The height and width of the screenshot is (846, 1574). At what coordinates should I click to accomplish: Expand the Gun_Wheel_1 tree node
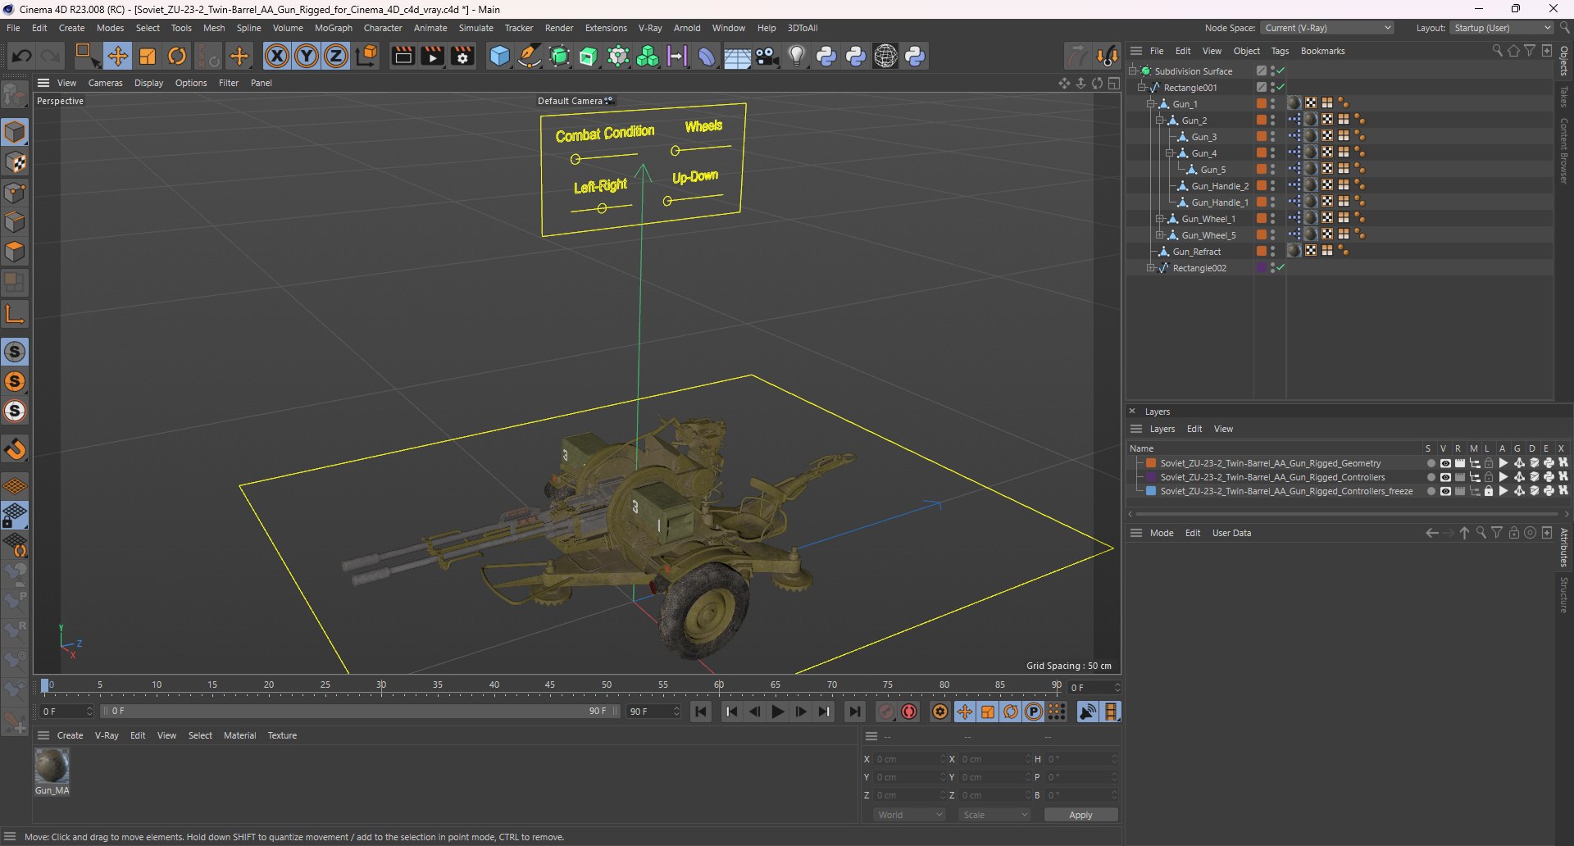[1161, 219]
